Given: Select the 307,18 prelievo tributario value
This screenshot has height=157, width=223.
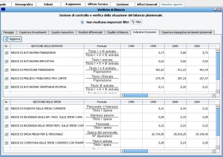Looking at the screenshot, I should coord(182,78).
